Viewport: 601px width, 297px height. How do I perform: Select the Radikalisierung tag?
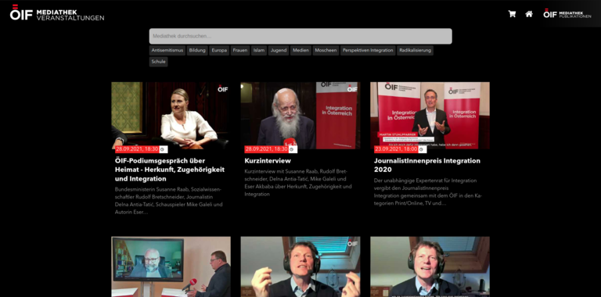point(415,51)
